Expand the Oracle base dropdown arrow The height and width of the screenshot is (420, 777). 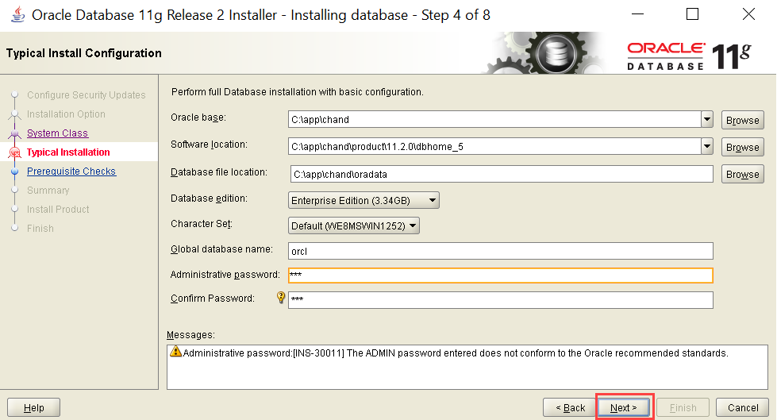pyautogui.click(x=707, y=120)
